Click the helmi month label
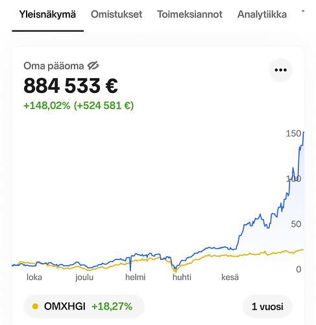Image resolution: width=316 pixels, height=325 pixels. pyautogui.click(x=136, y=277)
